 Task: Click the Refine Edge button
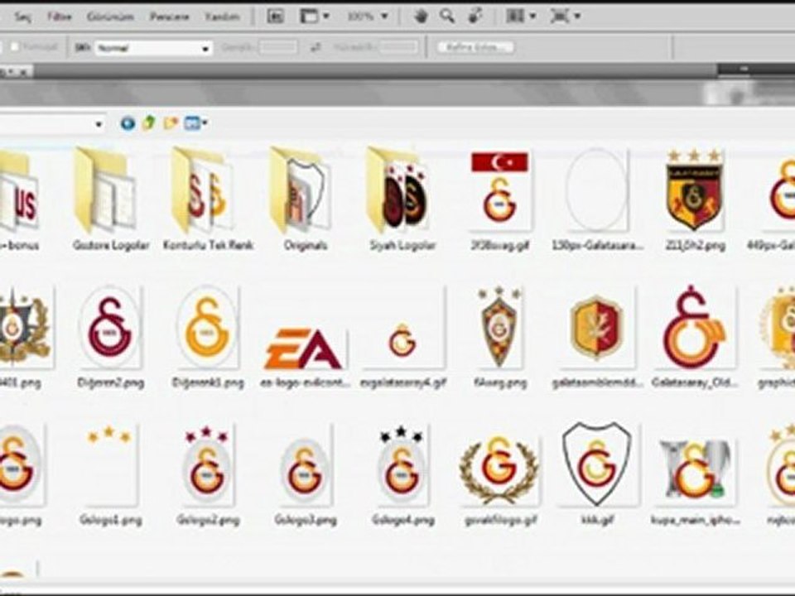click(x=475, y=47)
